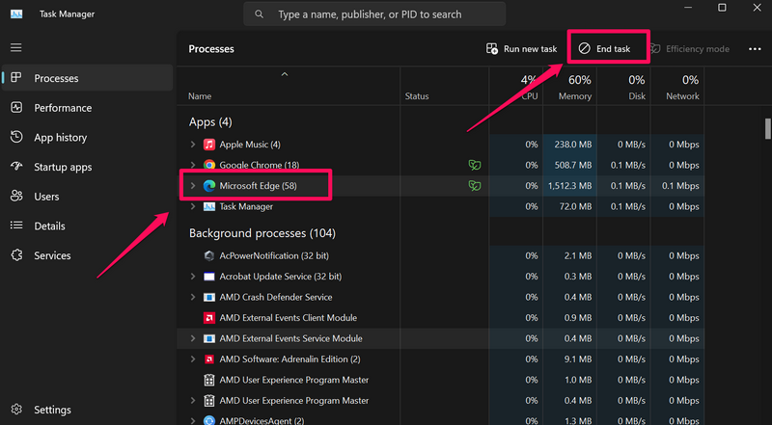
Task: Click the efficiency leaf icon for Microsoft Edge
Action: coord(474,185)
